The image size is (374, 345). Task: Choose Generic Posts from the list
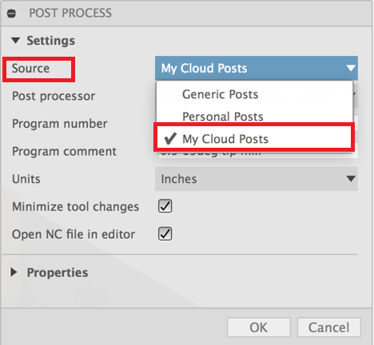(220, 94)
